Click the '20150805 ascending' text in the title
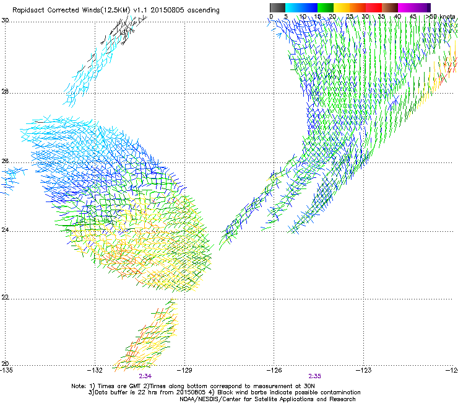Image resolution: width=458 pixels, height=403 pixels. [x=185, y=10]
